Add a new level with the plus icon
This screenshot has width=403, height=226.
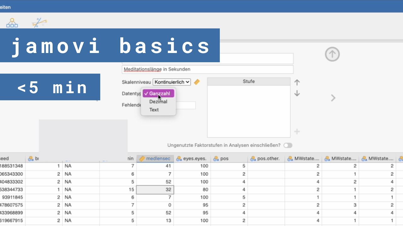297,132
